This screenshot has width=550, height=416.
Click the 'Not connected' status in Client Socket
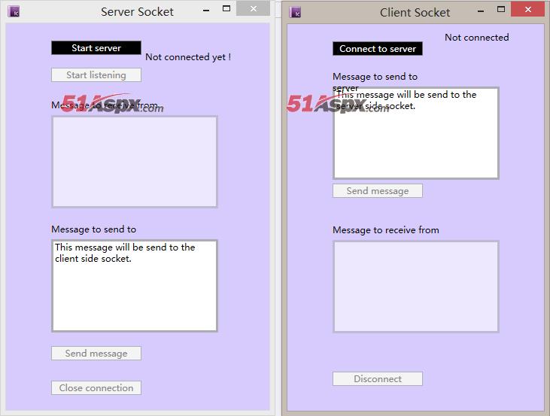(477, 37)
